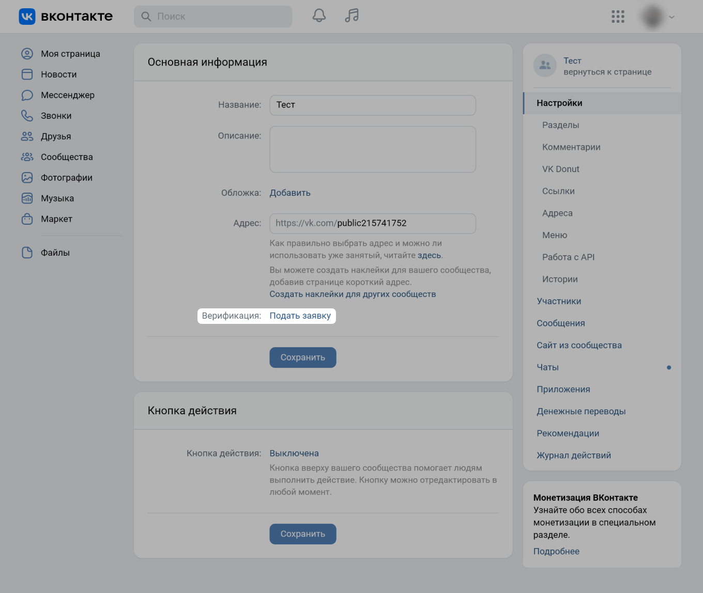Open the VK services grid icon
Image resolution: width=703 pixels, height=593 pixels.
click(x=618, y=17)
